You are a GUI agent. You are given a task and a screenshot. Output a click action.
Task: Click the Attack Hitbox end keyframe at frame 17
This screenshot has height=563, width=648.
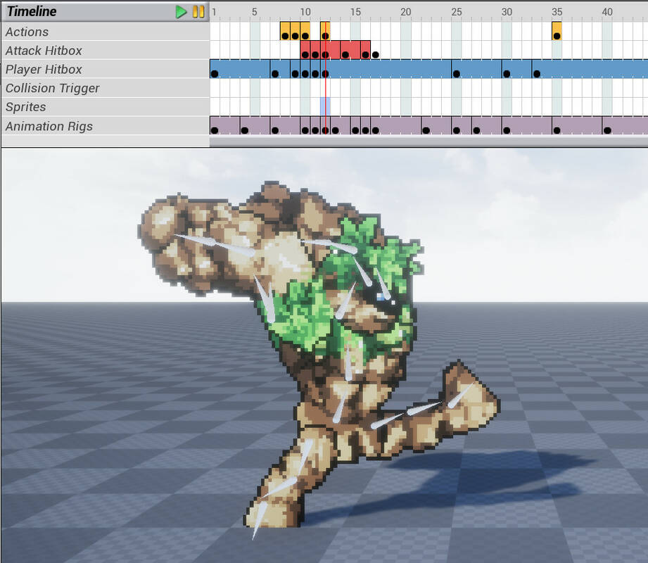coord(375,55)
